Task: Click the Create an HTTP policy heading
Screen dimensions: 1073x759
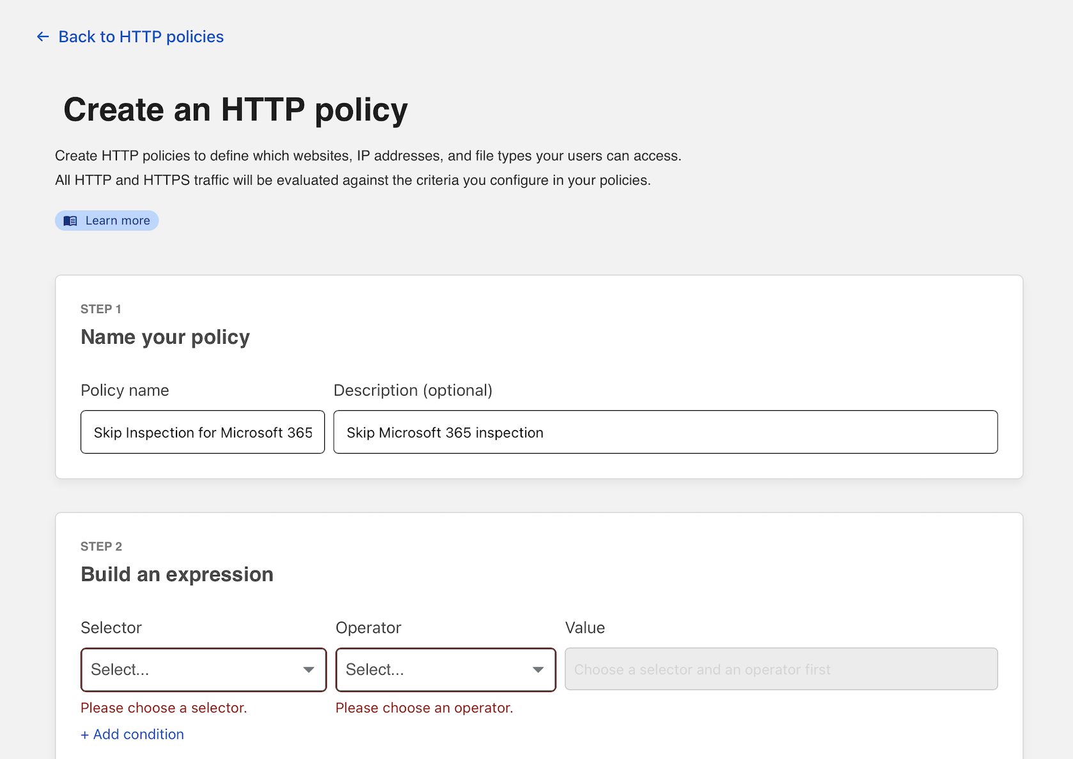Action: (235, 109)
